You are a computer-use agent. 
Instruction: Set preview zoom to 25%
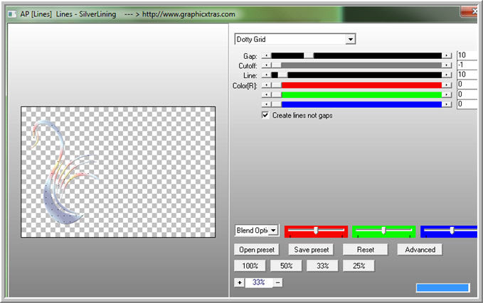(359, 266)
